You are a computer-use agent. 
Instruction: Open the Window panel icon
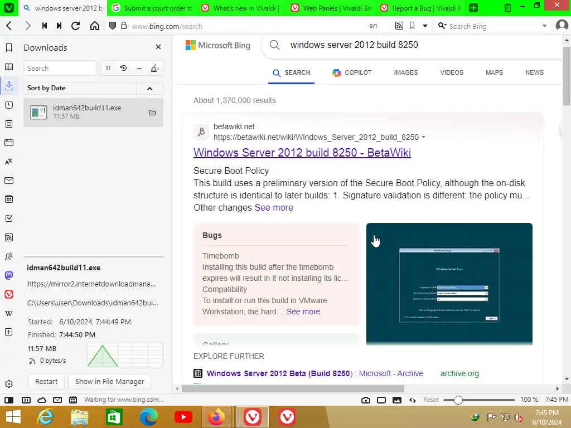[9, 143]
